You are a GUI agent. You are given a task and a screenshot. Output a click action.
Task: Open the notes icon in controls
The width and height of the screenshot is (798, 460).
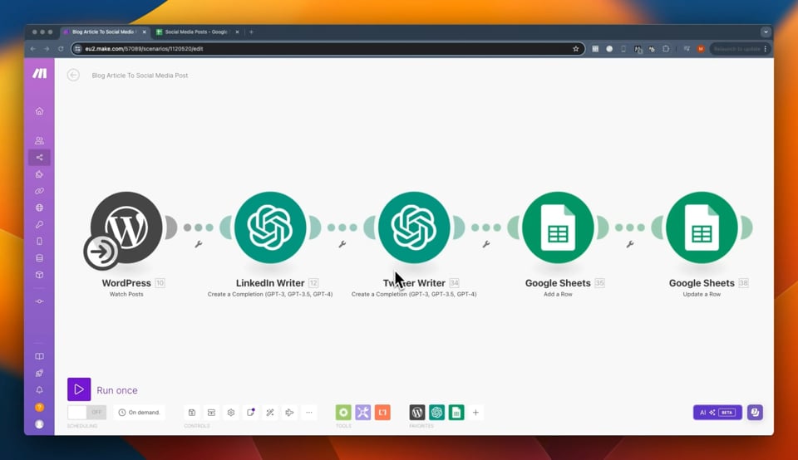250,412
